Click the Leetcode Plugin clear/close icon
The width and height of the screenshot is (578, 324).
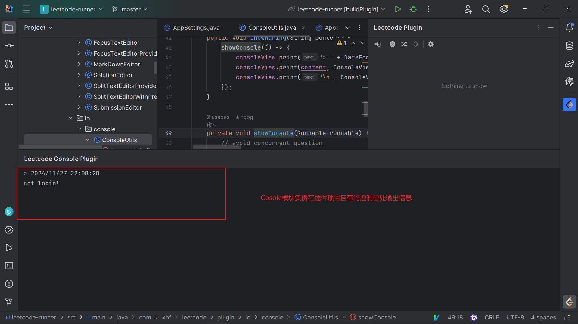393,44
